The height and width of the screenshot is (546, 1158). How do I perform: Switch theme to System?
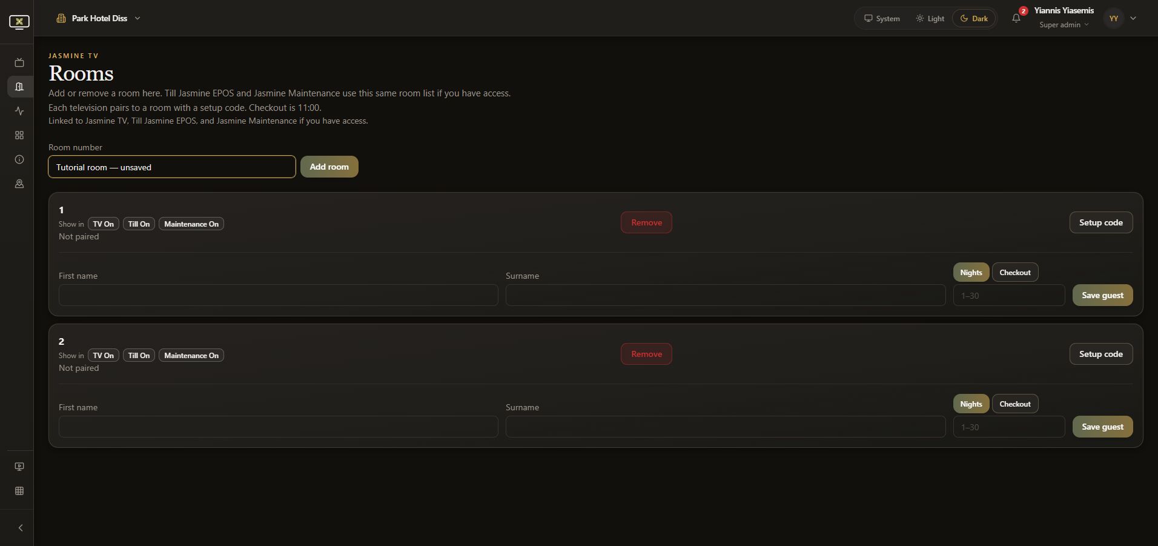point(882,18)
